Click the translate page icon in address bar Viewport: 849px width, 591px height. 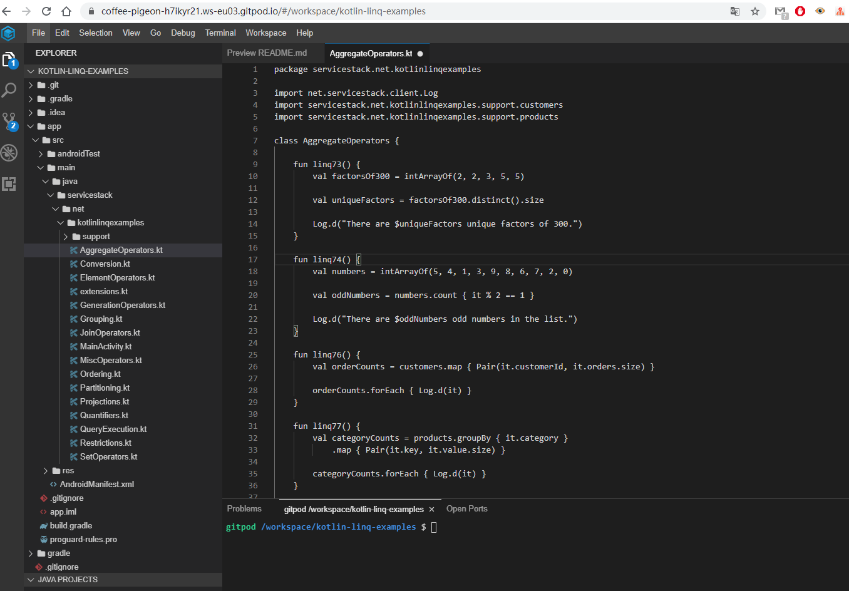(x=735, y=11)
